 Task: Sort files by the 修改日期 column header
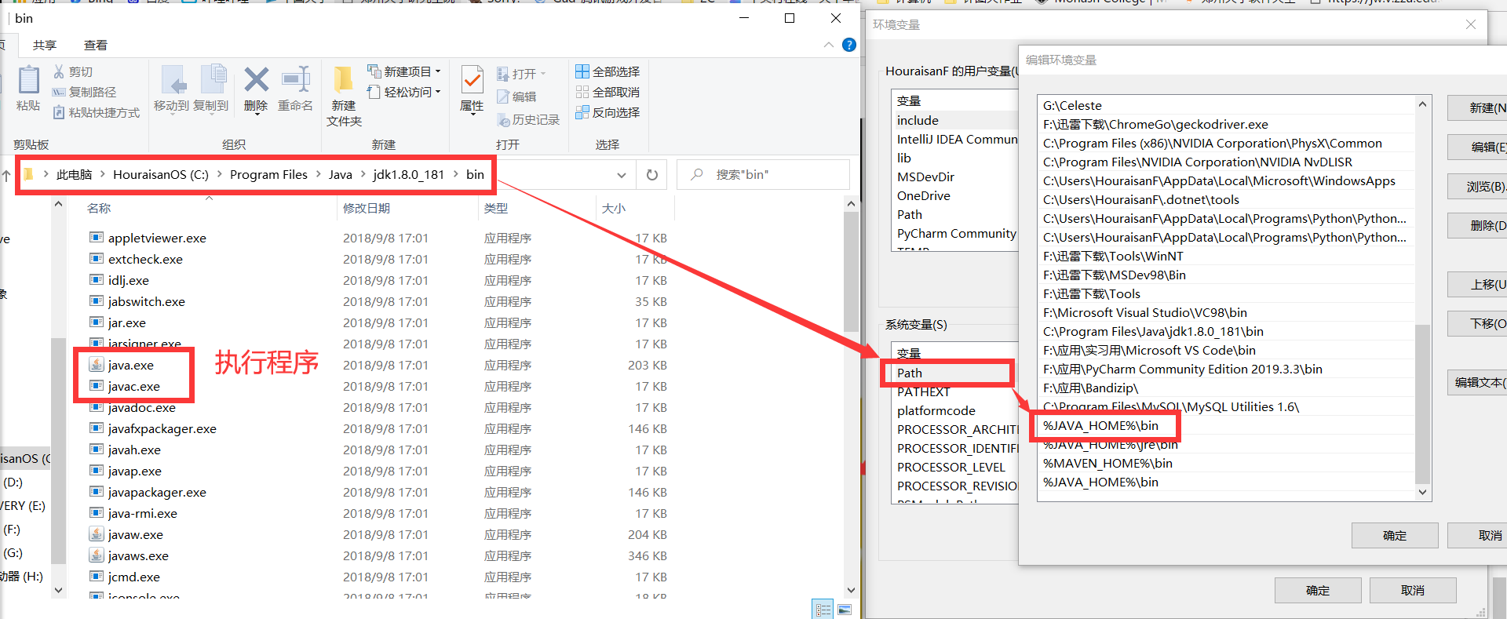tap(406, 208)
